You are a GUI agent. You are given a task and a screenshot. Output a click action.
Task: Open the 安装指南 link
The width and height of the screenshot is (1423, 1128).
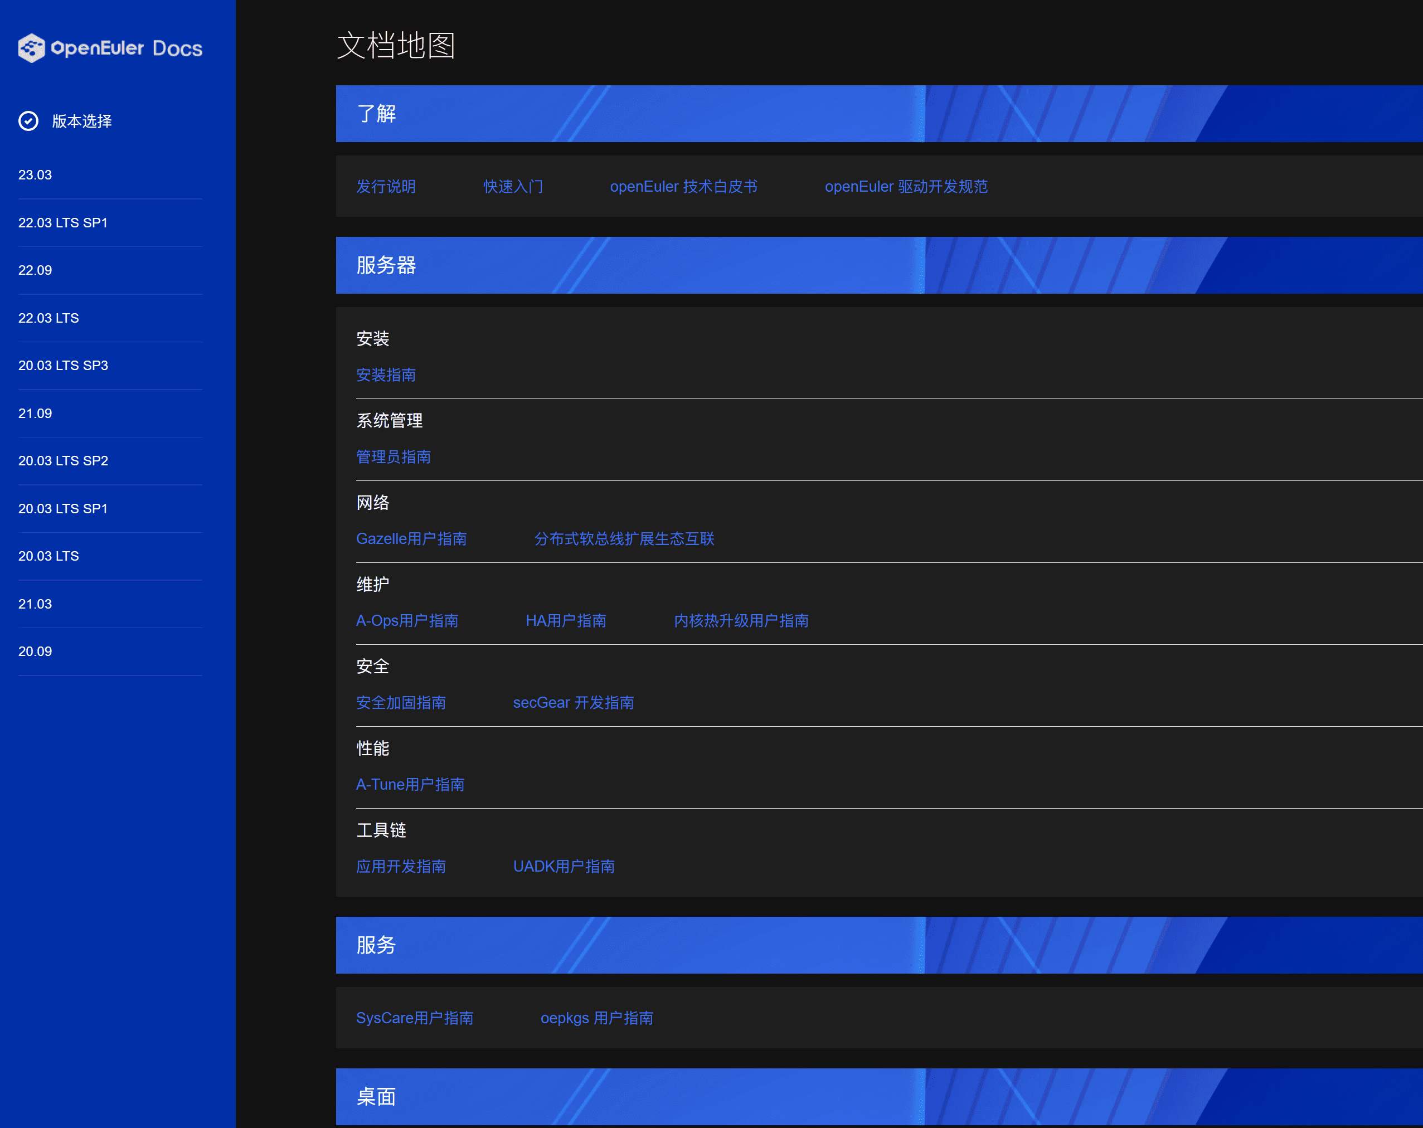click(x=386, y=375)
